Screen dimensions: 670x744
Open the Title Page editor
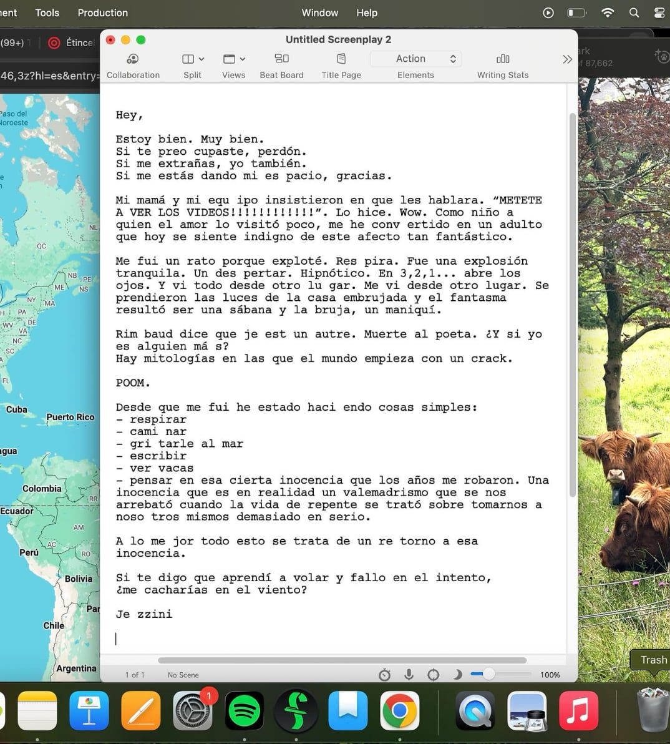(341, 65)
